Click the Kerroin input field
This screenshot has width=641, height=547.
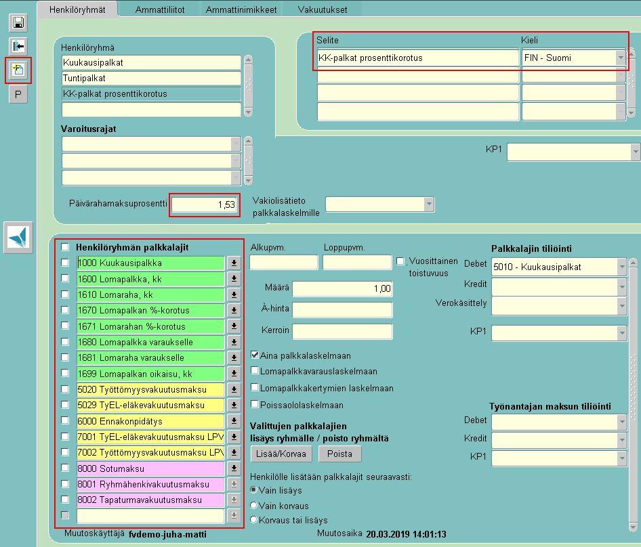click(343, 331)
